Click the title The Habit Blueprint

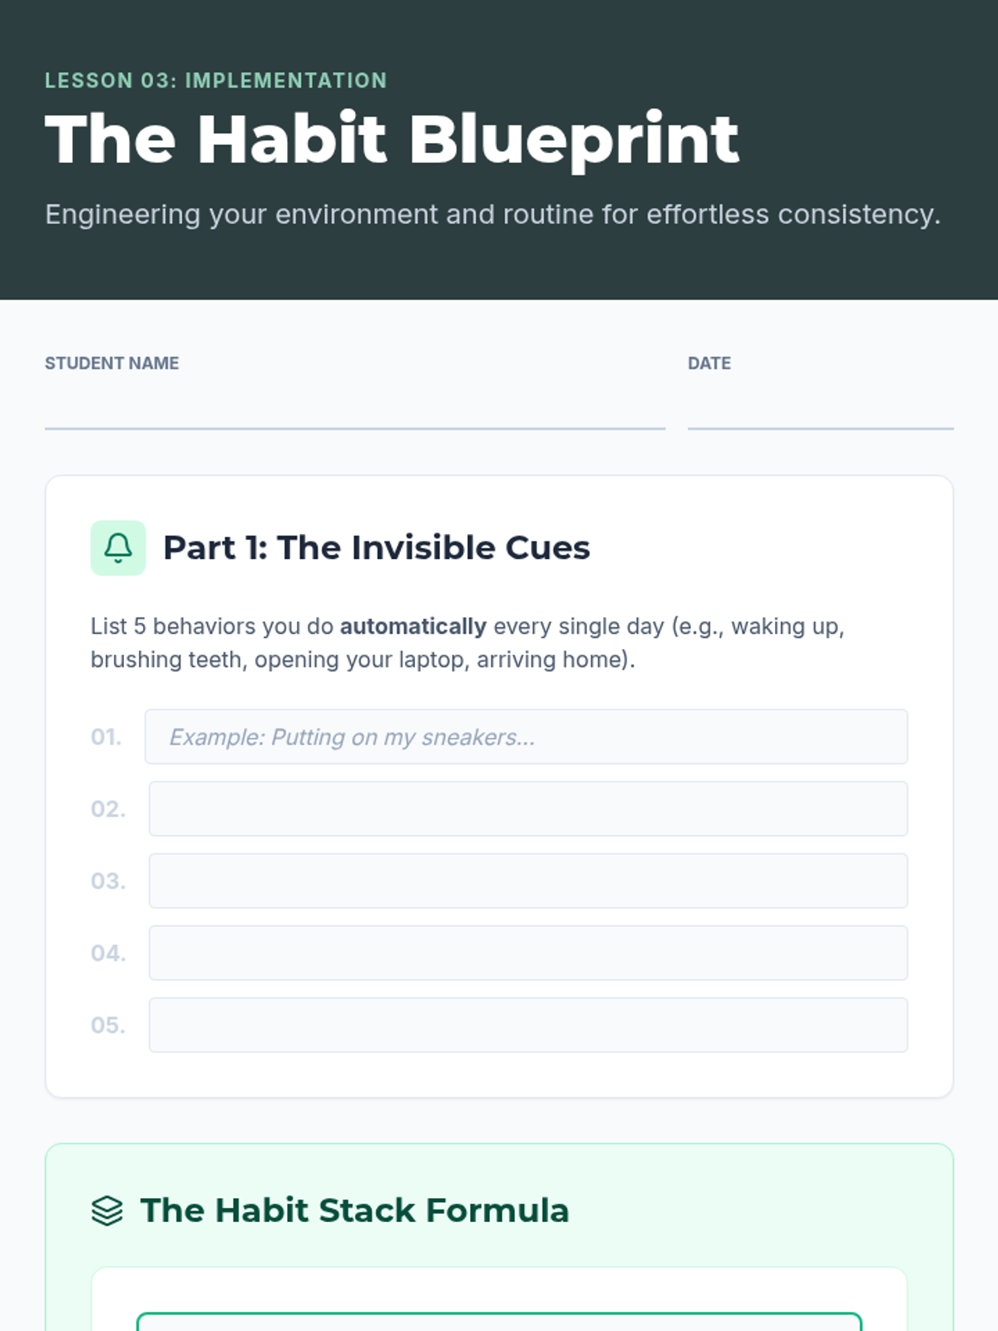[x=392, y=139]
